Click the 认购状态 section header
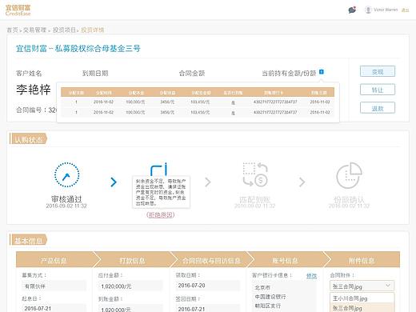The image size is (416, 312). tap(28, 139)
